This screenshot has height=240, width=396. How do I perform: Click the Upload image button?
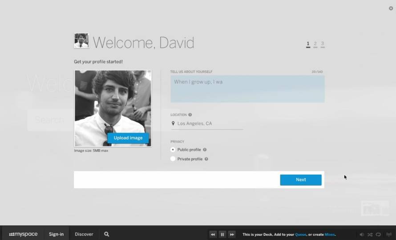[x=128, y=138]
